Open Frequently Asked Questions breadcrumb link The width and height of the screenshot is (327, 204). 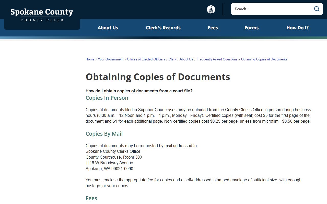tap(217, 59)
